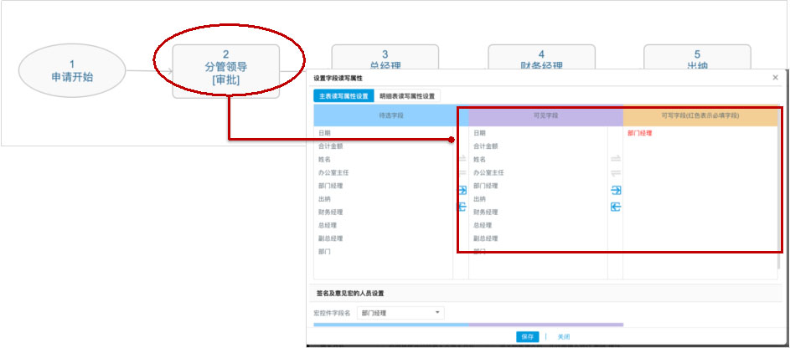The height and width of the screenshot is (348, 790).
Task: Select red 部门经理 in the writable fields list
Action: pos(640,133)
